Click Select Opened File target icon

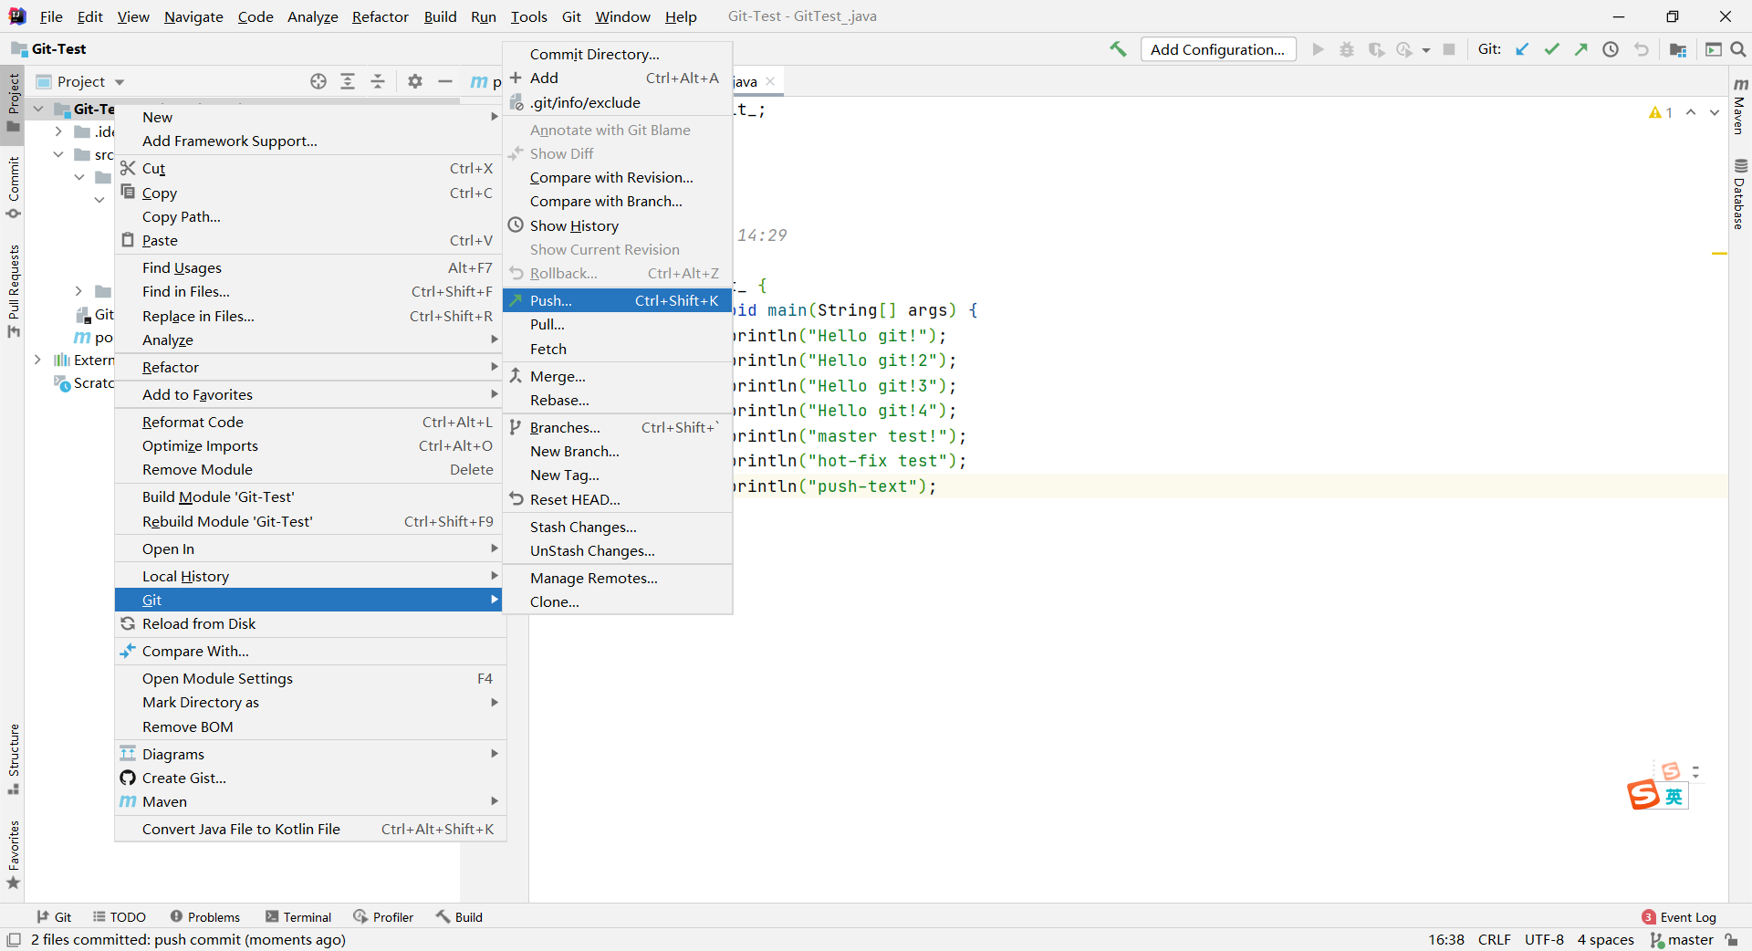[318, 81]
